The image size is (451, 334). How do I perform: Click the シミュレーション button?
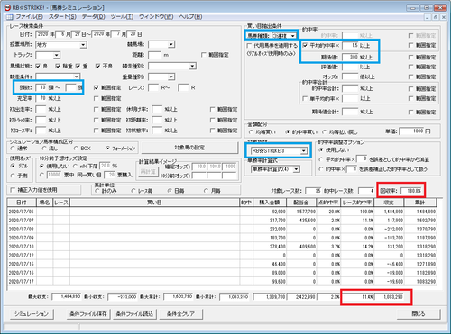pos(32,314)
